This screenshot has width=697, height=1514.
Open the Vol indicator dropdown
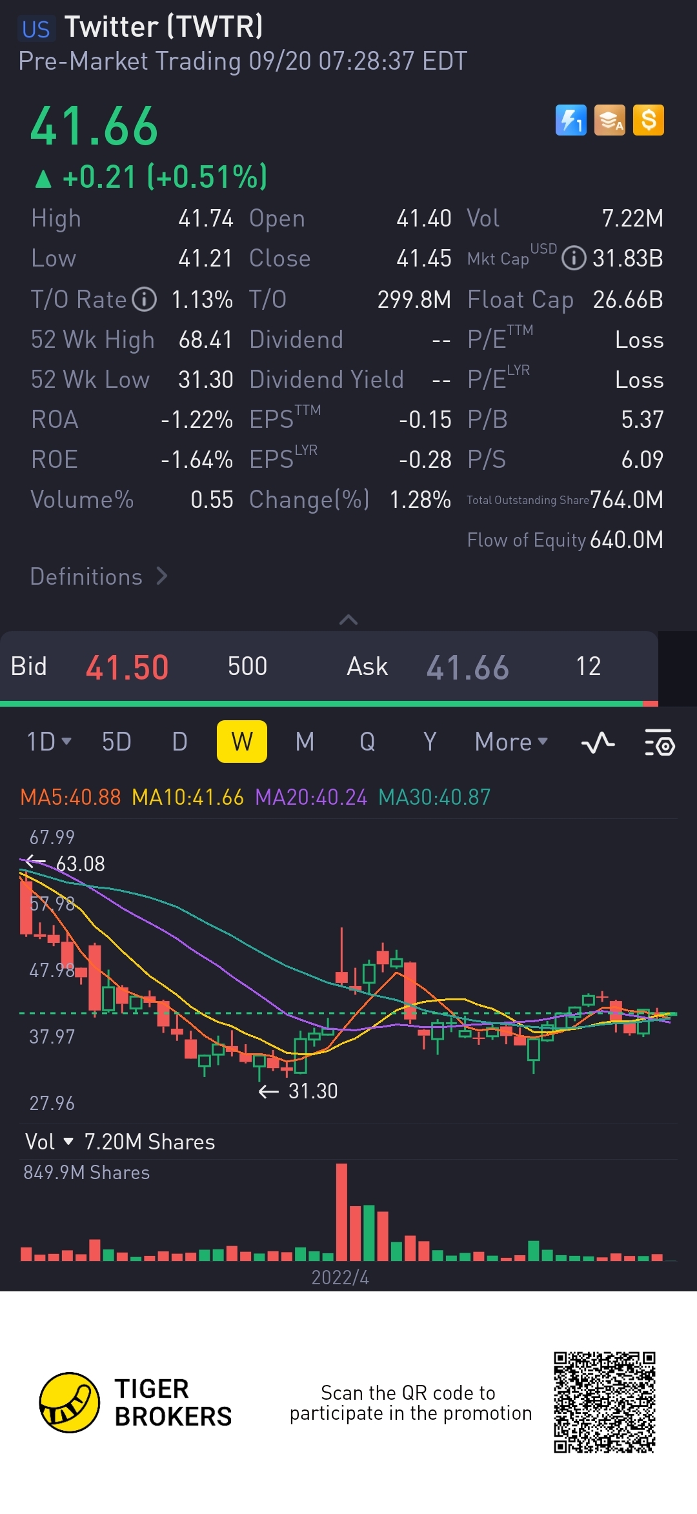[x=50, y=1142]
